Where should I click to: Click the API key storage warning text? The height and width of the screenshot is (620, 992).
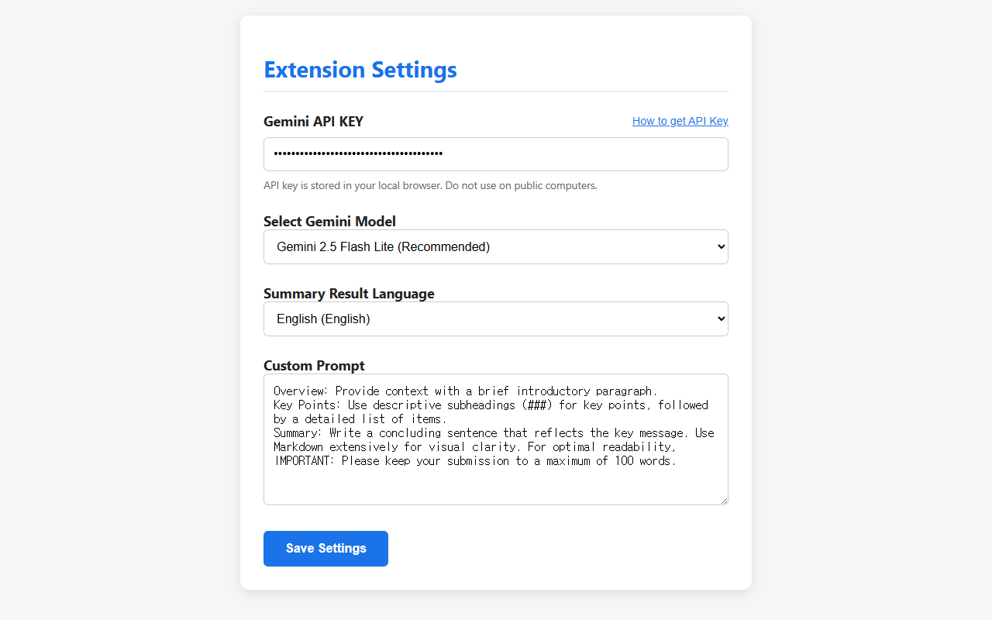(430, 185)
